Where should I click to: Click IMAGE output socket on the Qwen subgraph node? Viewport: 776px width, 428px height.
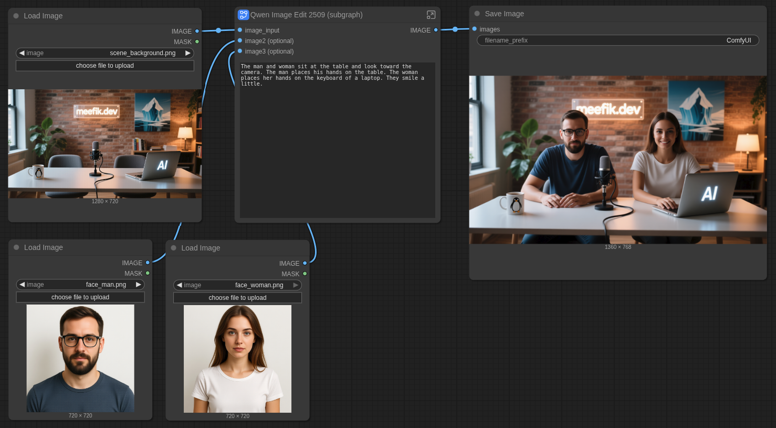pyautogui.click(x=436, y=30)
